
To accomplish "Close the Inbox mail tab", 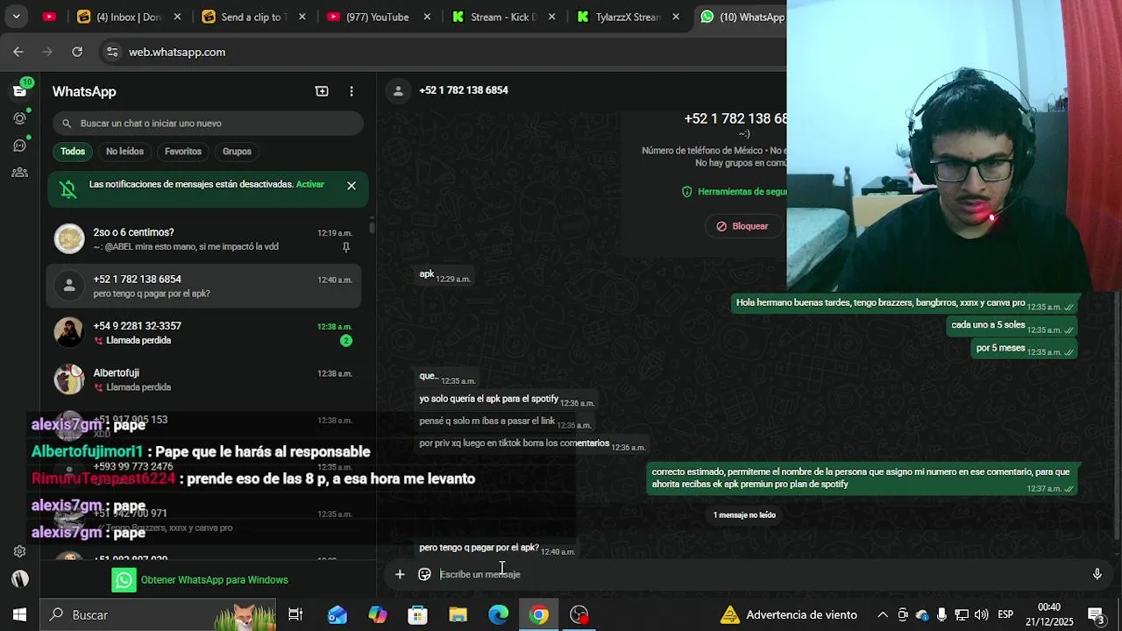I will 178,17.
